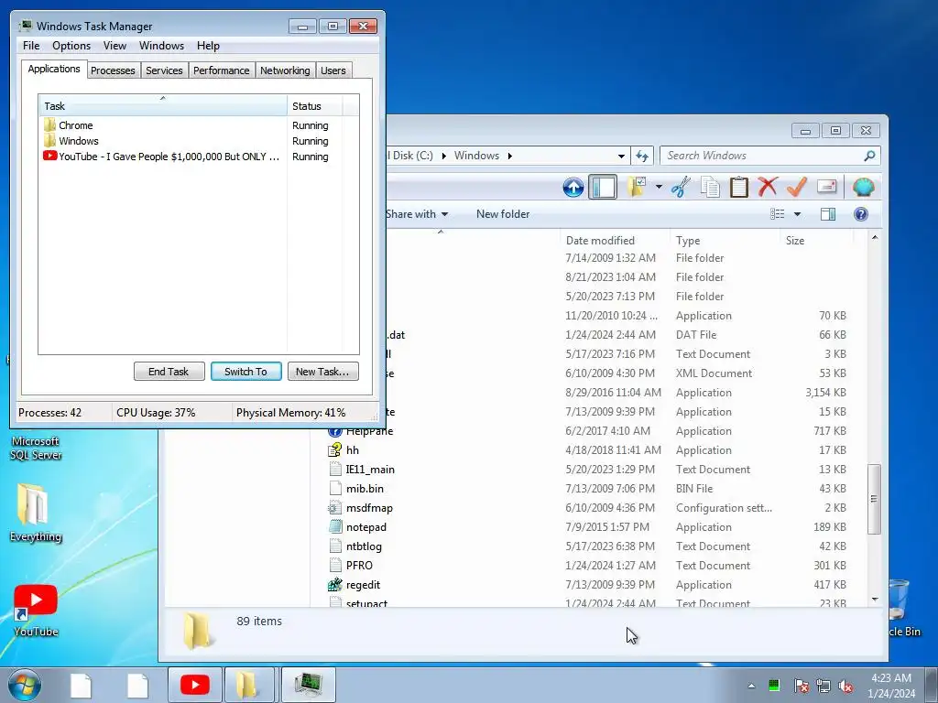938x703 pixels.
Task: Open the Help menu in Task Manager
Action: tap(208, 46)
